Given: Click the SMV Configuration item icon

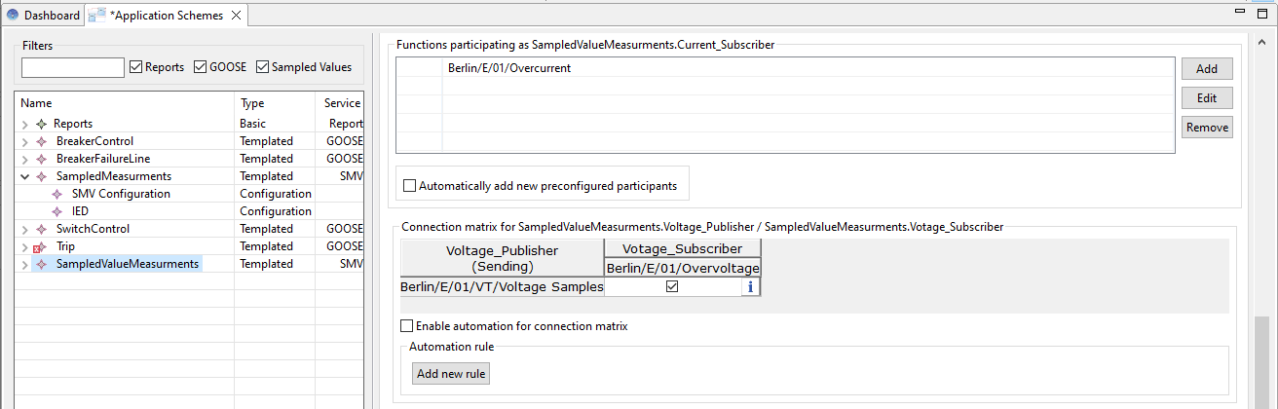Looking at the screenshot, I should [x=57, y=194].
